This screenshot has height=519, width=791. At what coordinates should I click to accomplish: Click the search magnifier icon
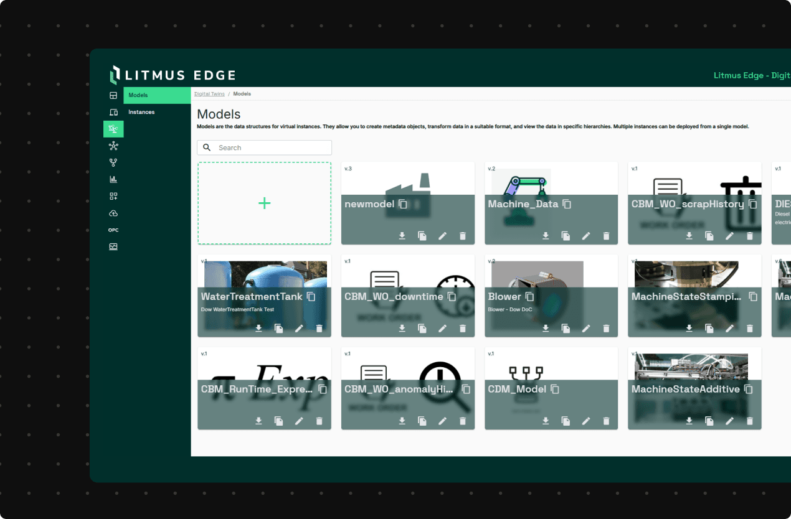coord(207,147)
